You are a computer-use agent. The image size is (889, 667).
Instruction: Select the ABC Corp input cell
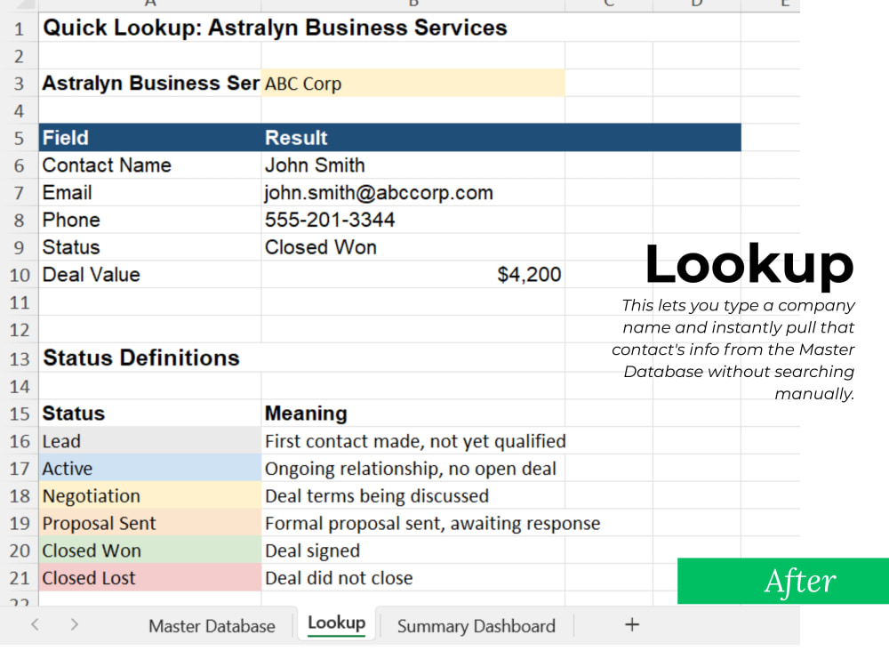pyautogui.click(x=412, y=84)
